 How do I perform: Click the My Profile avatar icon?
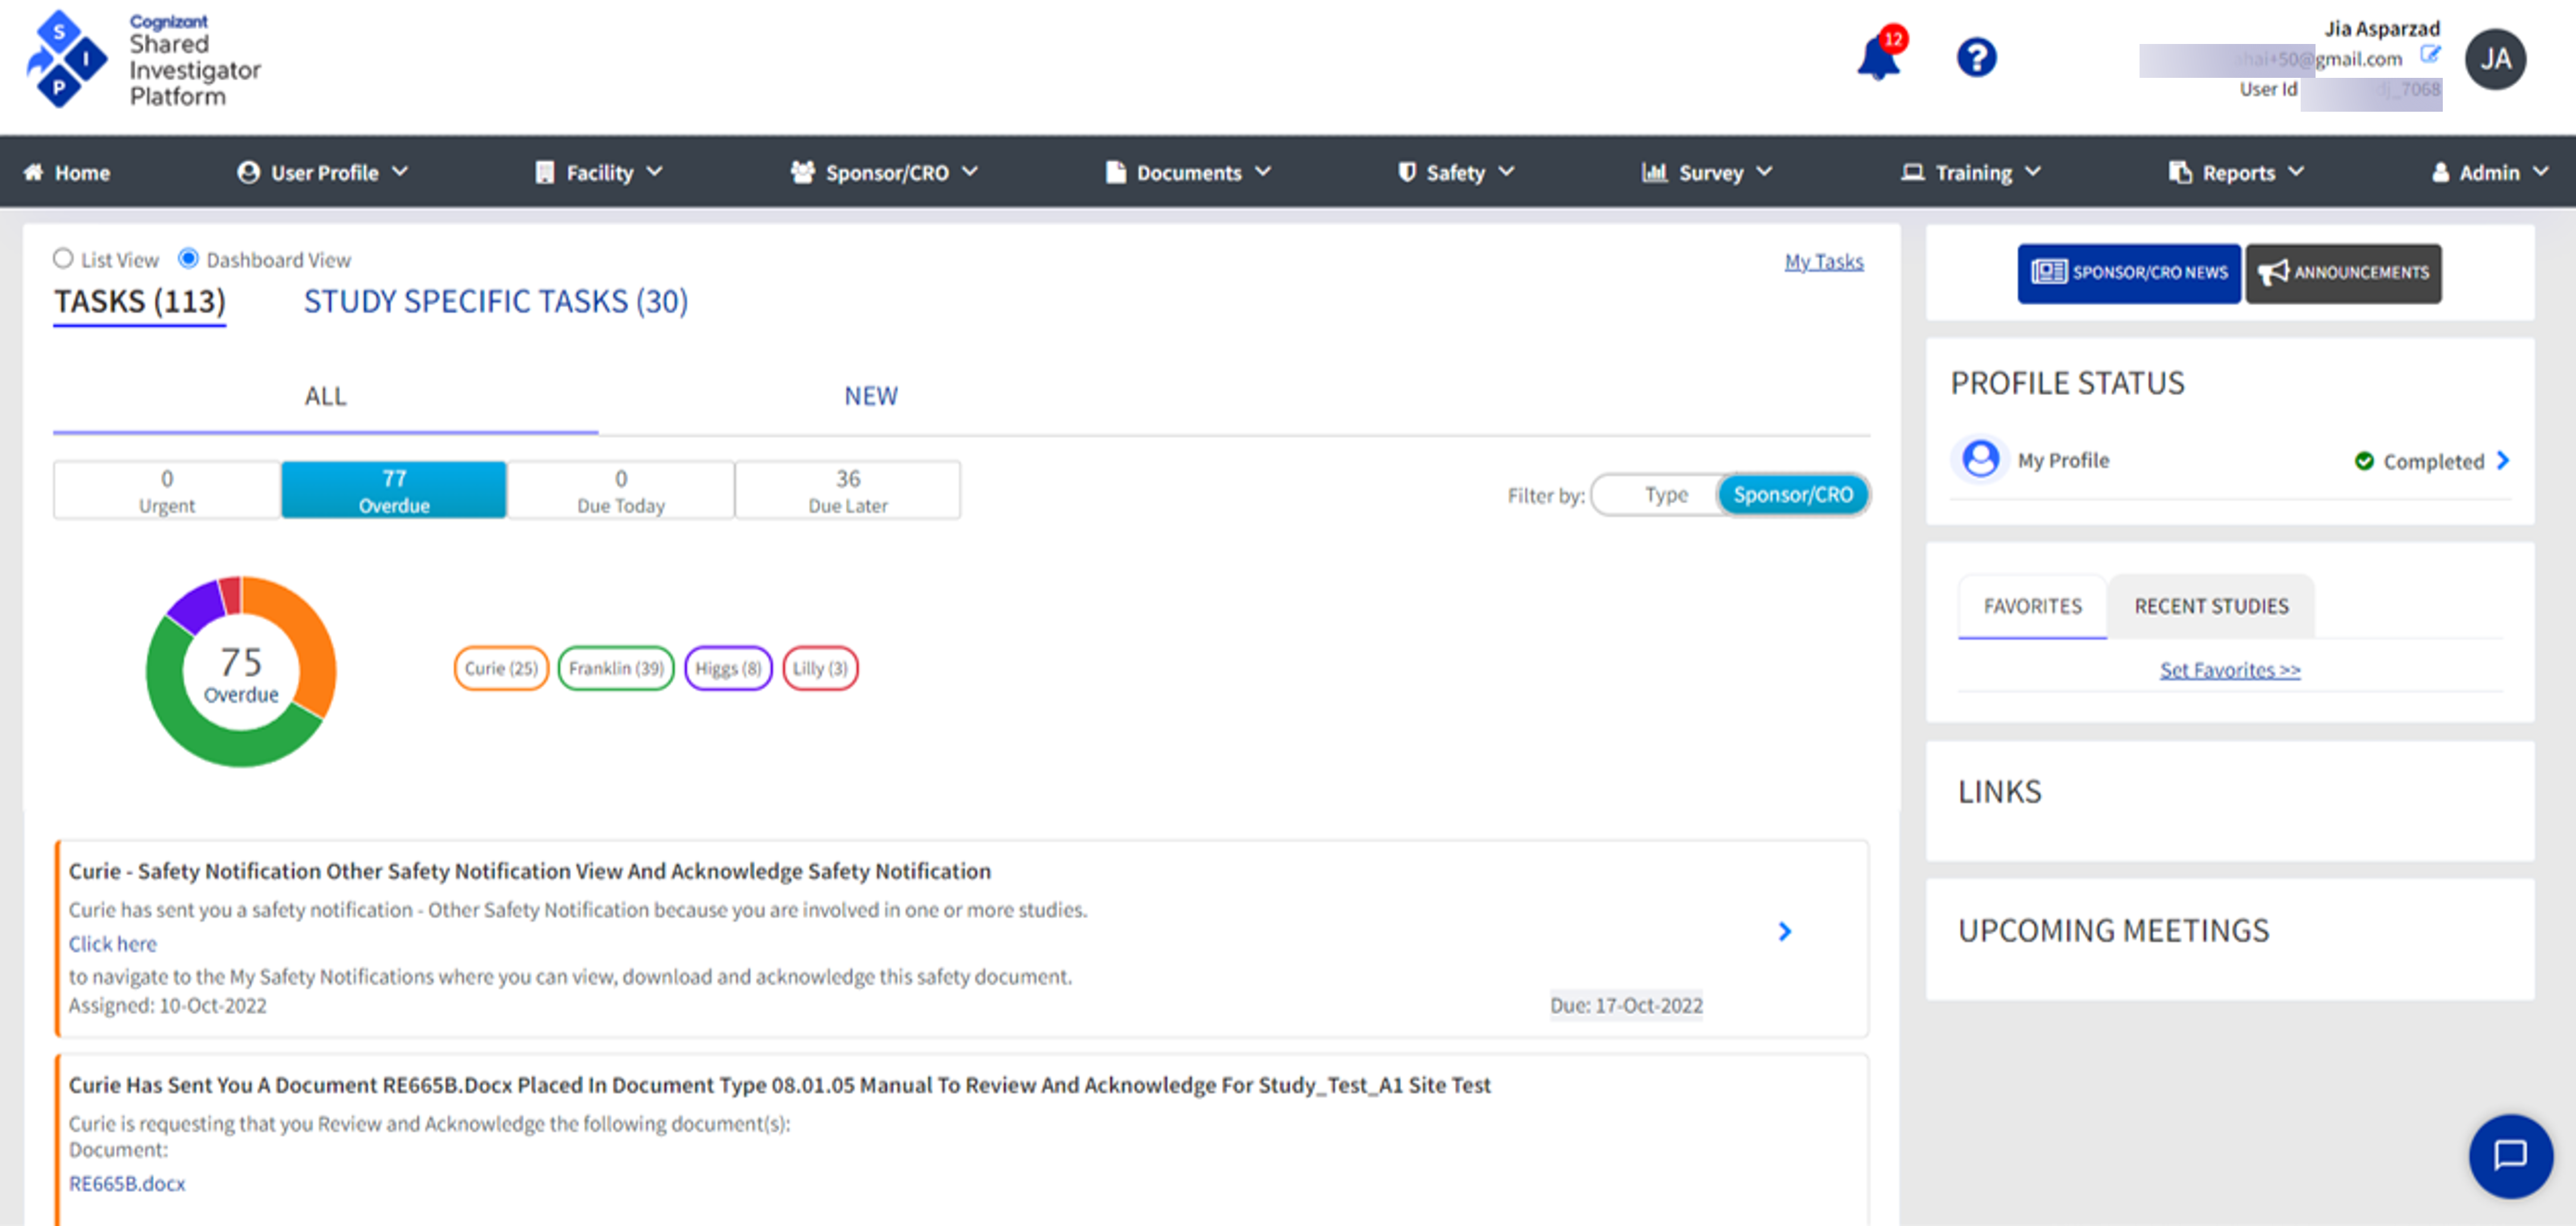[1980, 459]
